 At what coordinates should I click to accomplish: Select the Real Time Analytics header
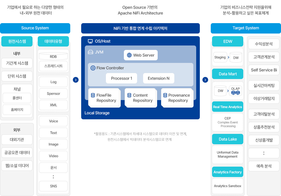click(x=228, y=107)
